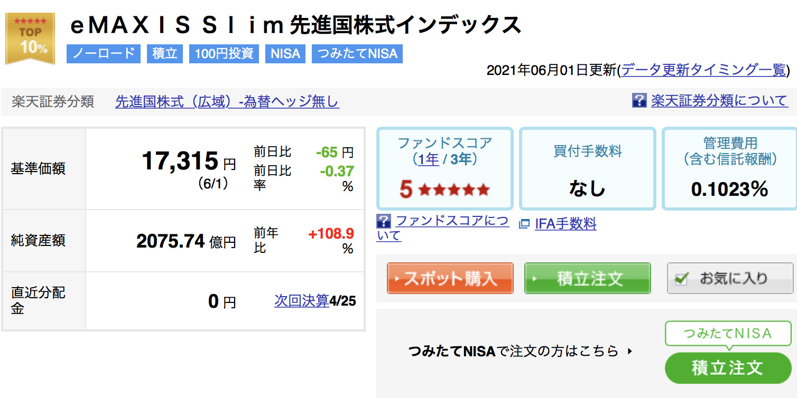Click rounded green つみたてNISA 積立注文 button

[x=728, y=368]
